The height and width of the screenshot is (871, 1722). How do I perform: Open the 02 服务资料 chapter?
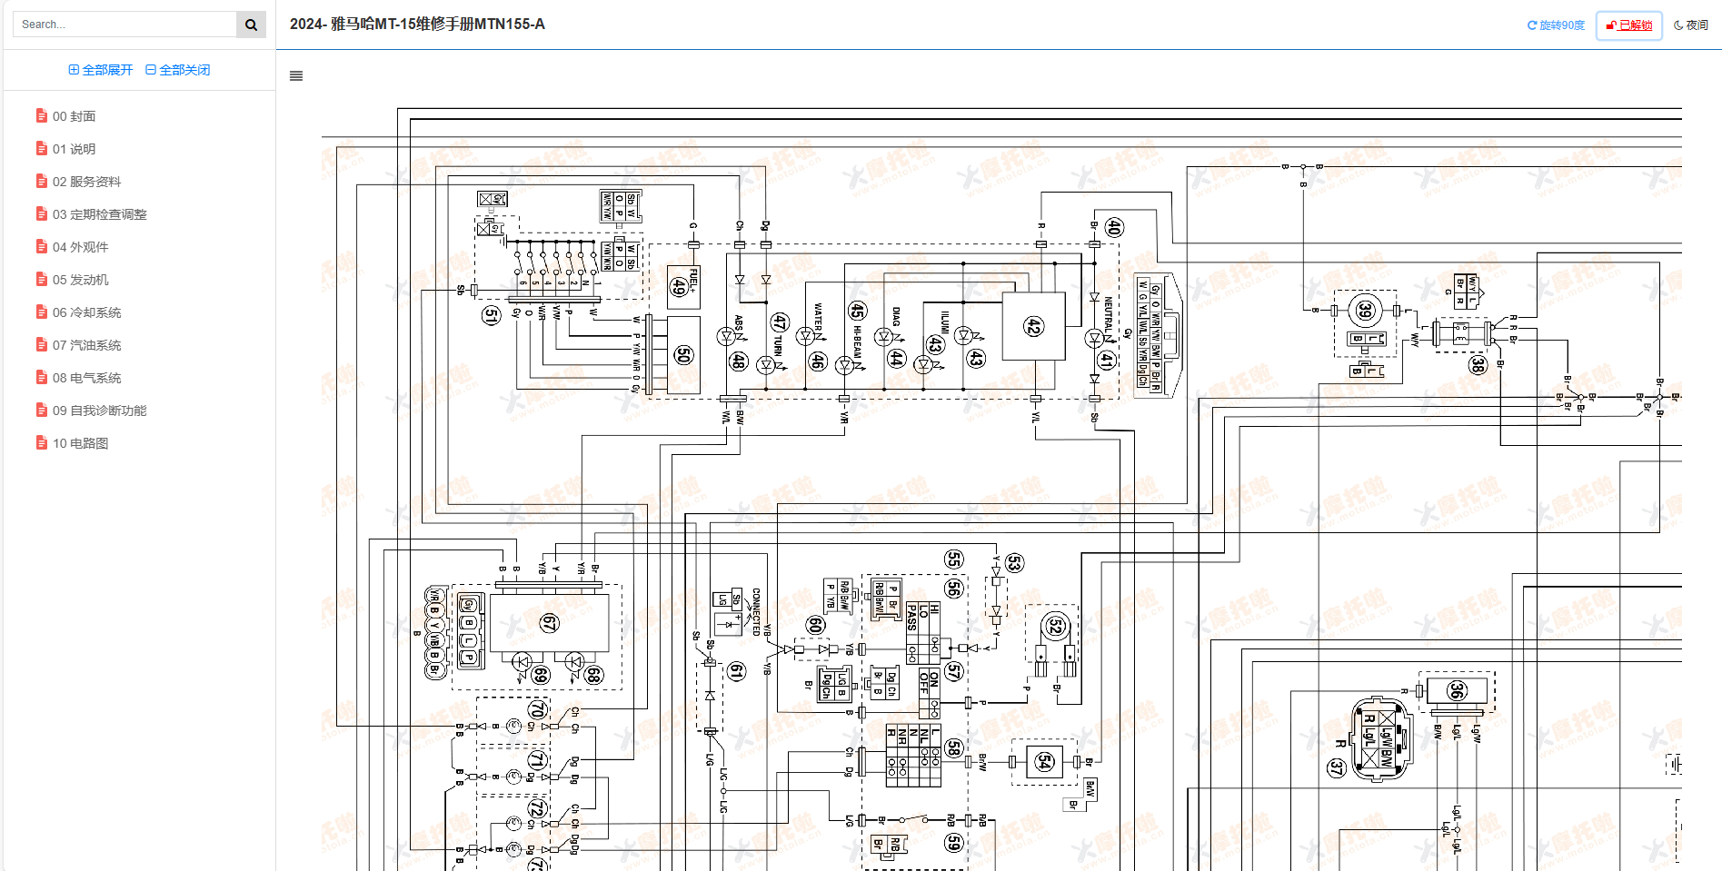coord(86,182)
